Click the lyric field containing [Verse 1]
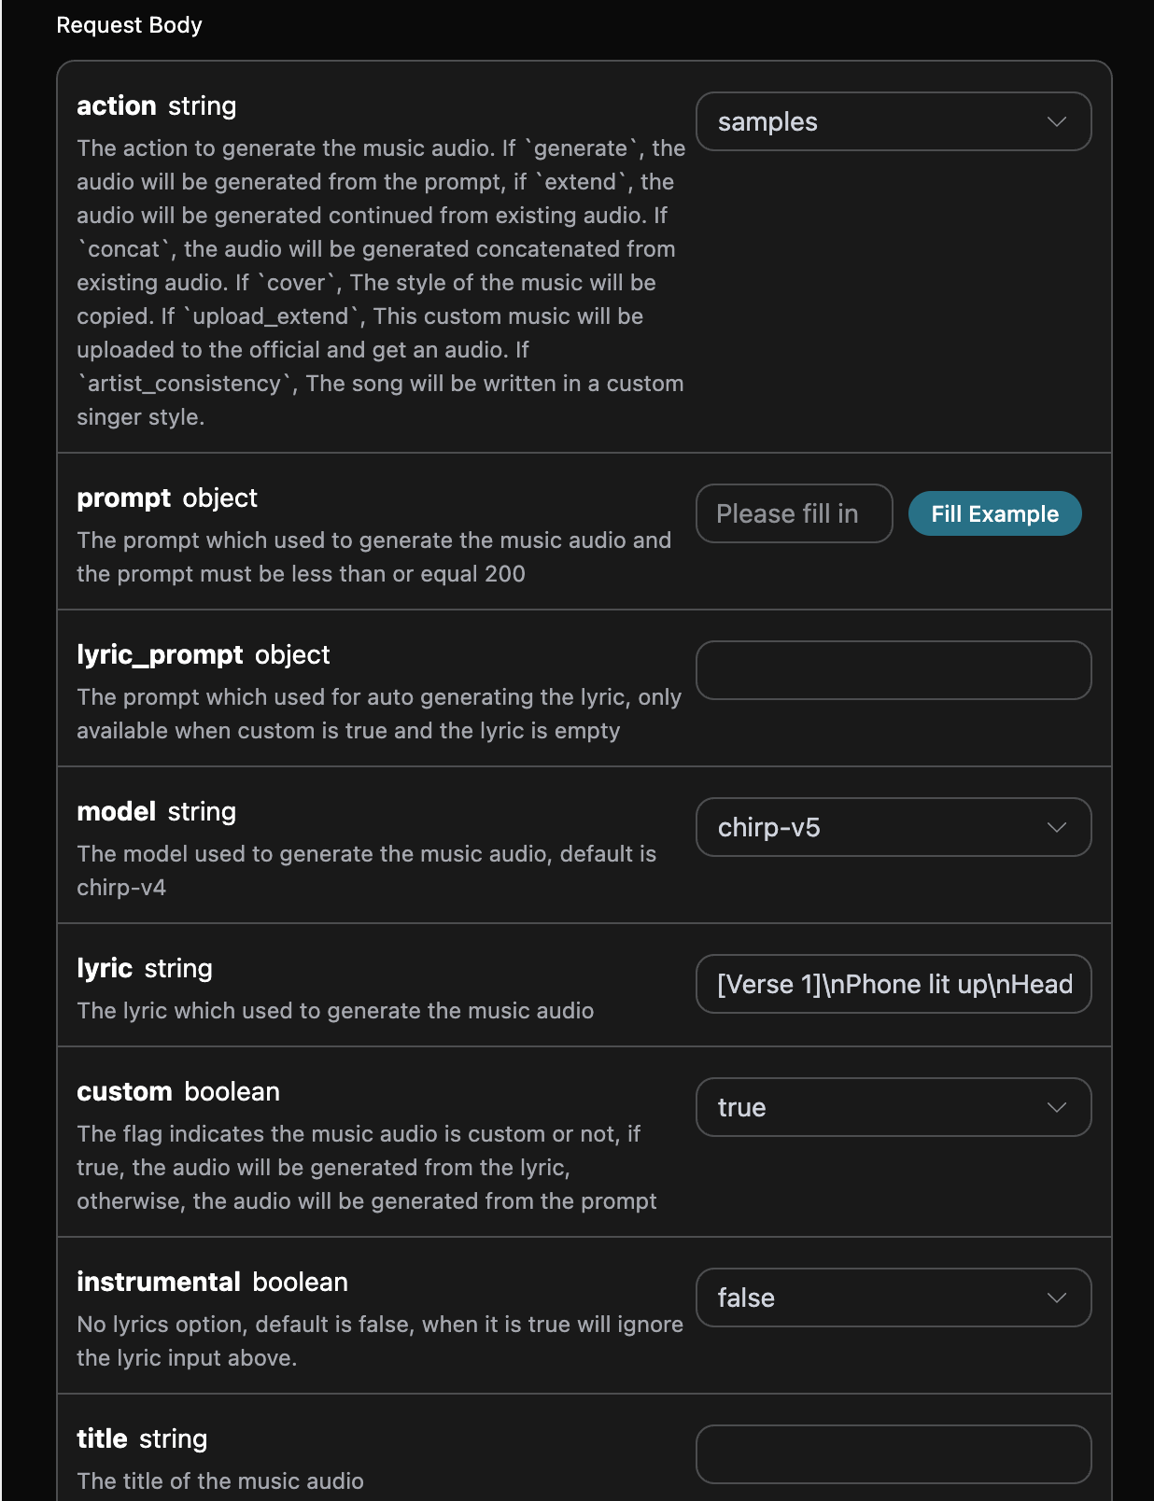This screenshot has width=1154, height=1501. (893, 985)
